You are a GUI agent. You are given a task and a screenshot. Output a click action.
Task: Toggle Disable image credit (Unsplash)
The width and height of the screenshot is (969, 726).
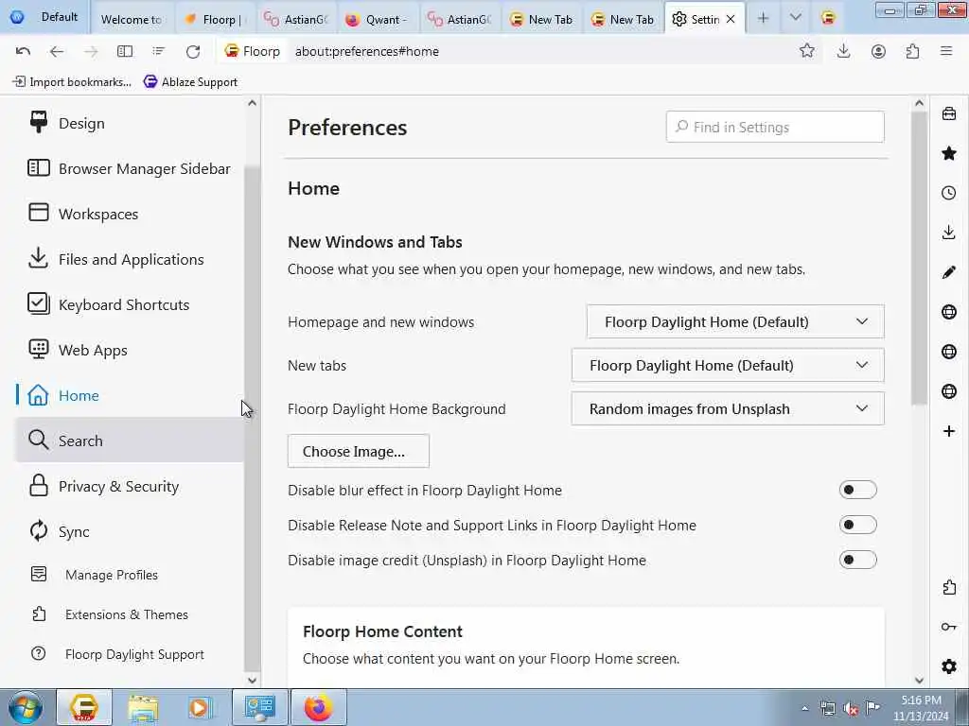[857, 560]
